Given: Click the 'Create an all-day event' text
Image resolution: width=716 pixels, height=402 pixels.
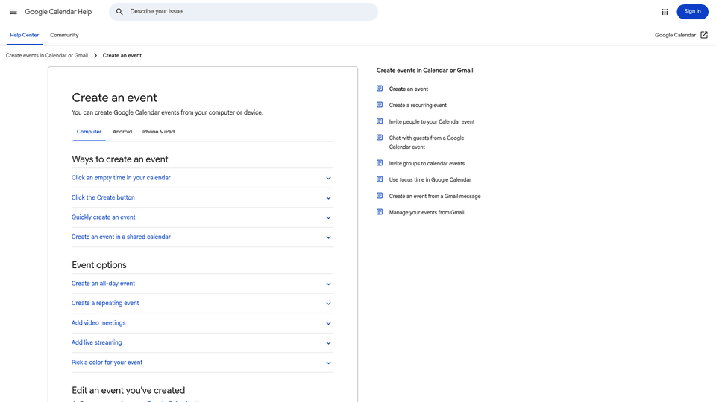Looking at the screenshot, I should pyautogui.click(x=103, y=283).
